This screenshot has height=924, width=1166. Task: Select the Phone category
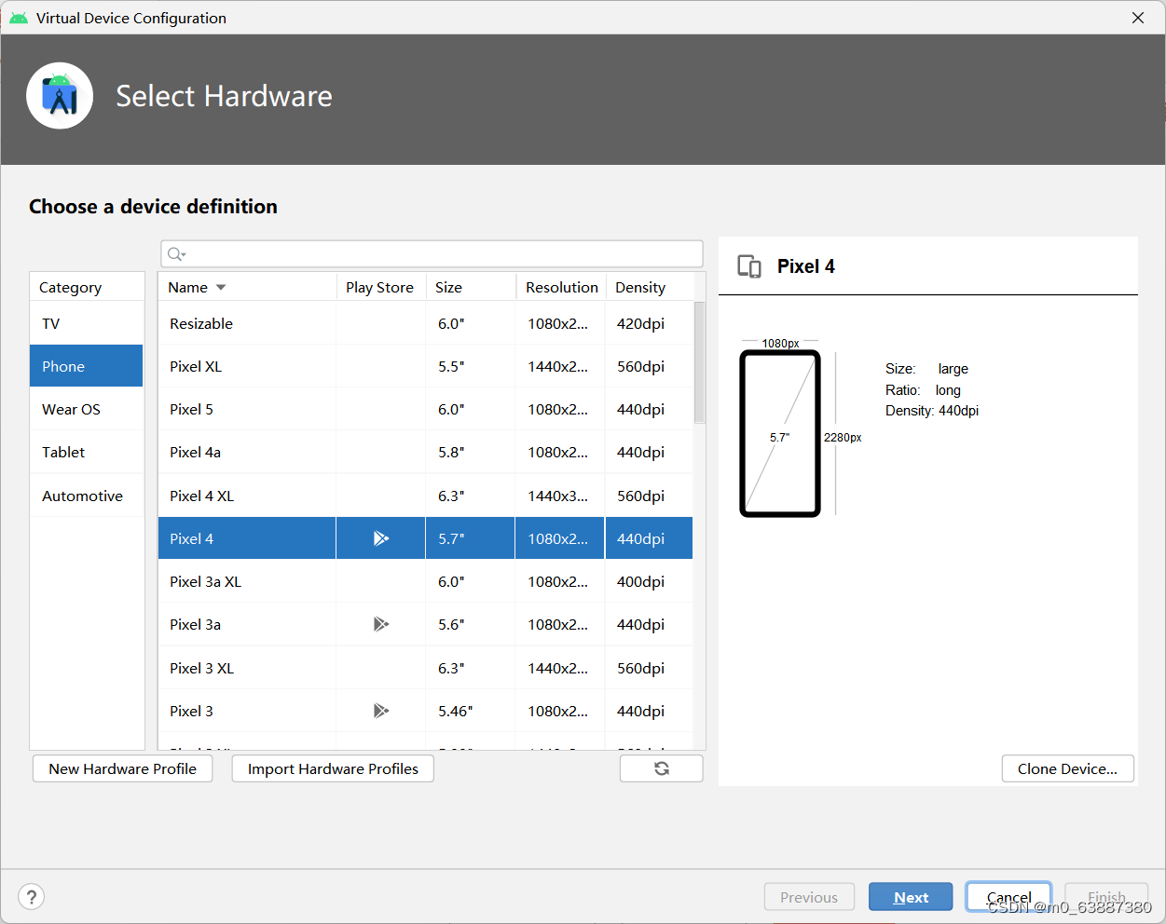point(87,366)
